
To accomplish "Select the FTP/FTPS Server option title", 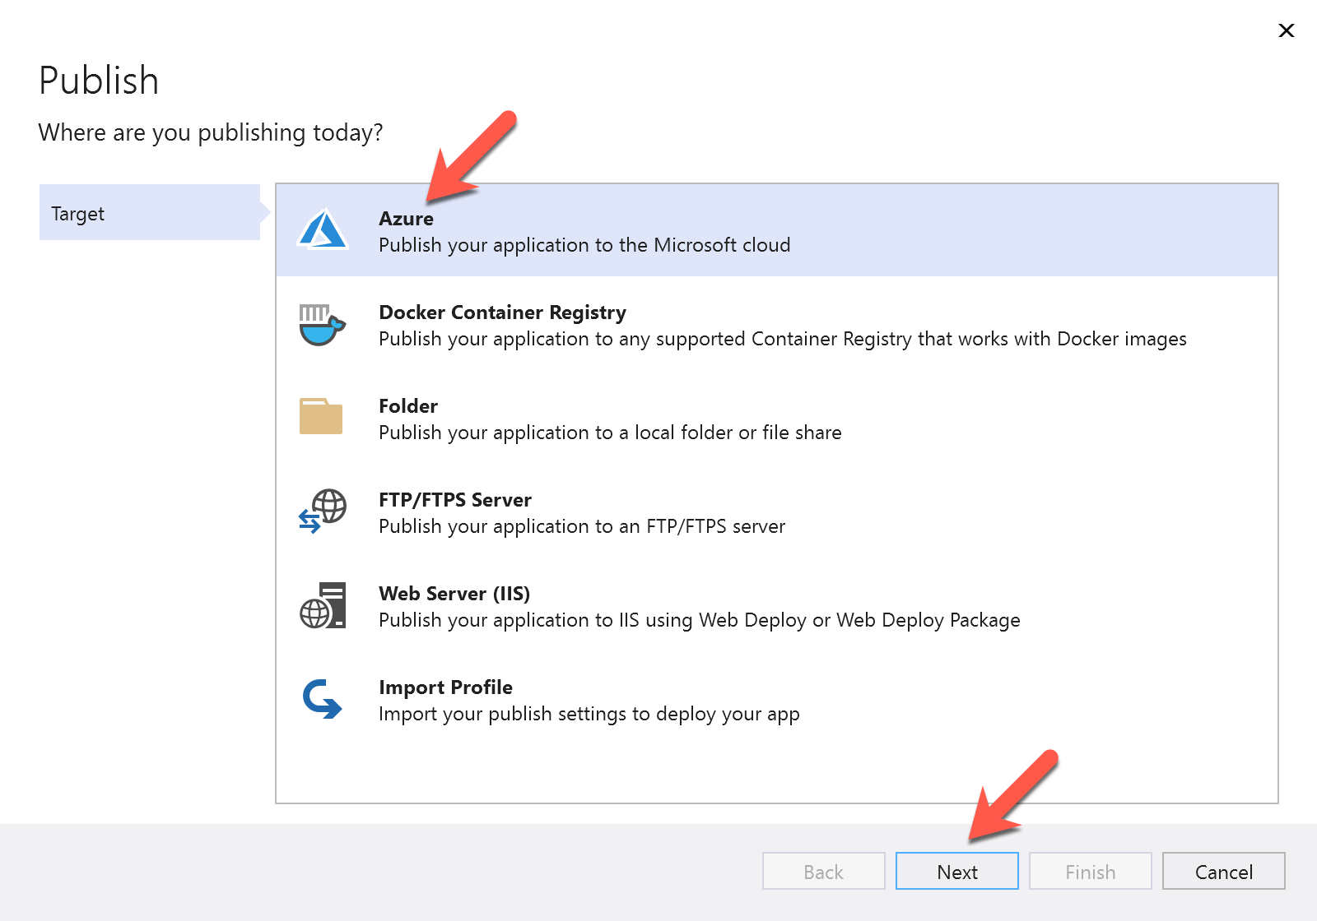I will click(455, 500).
